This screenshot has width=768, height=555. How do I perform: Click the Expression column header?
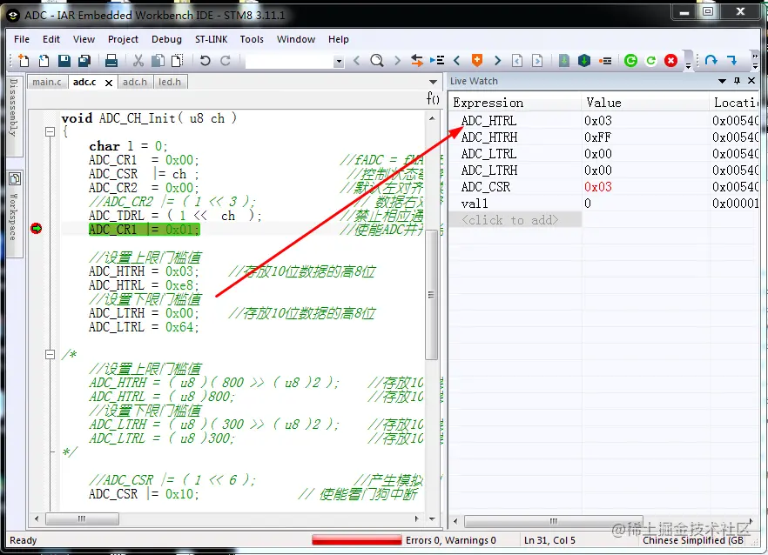click(515, 103)
